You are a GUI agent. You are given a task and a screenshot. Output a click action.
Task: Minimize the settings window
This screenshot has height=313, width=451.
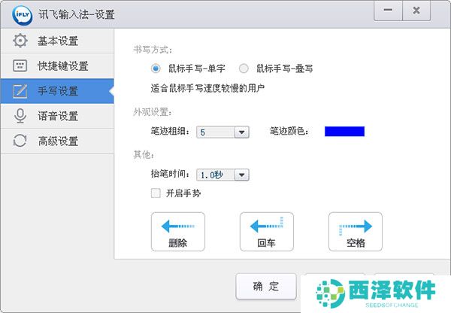tap(388, 11)
